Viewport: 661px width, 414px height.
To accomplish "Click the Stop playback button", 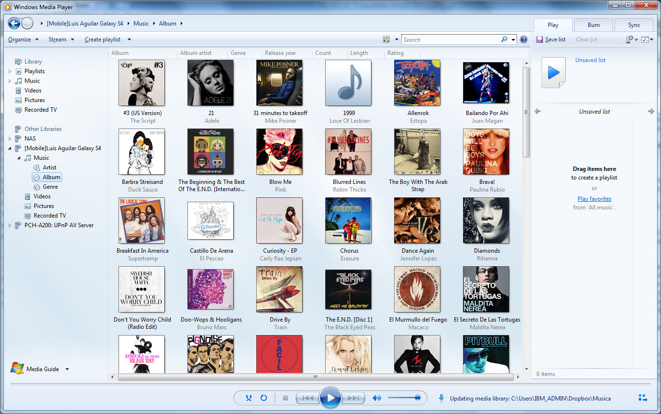I will (x=285, y=398).
